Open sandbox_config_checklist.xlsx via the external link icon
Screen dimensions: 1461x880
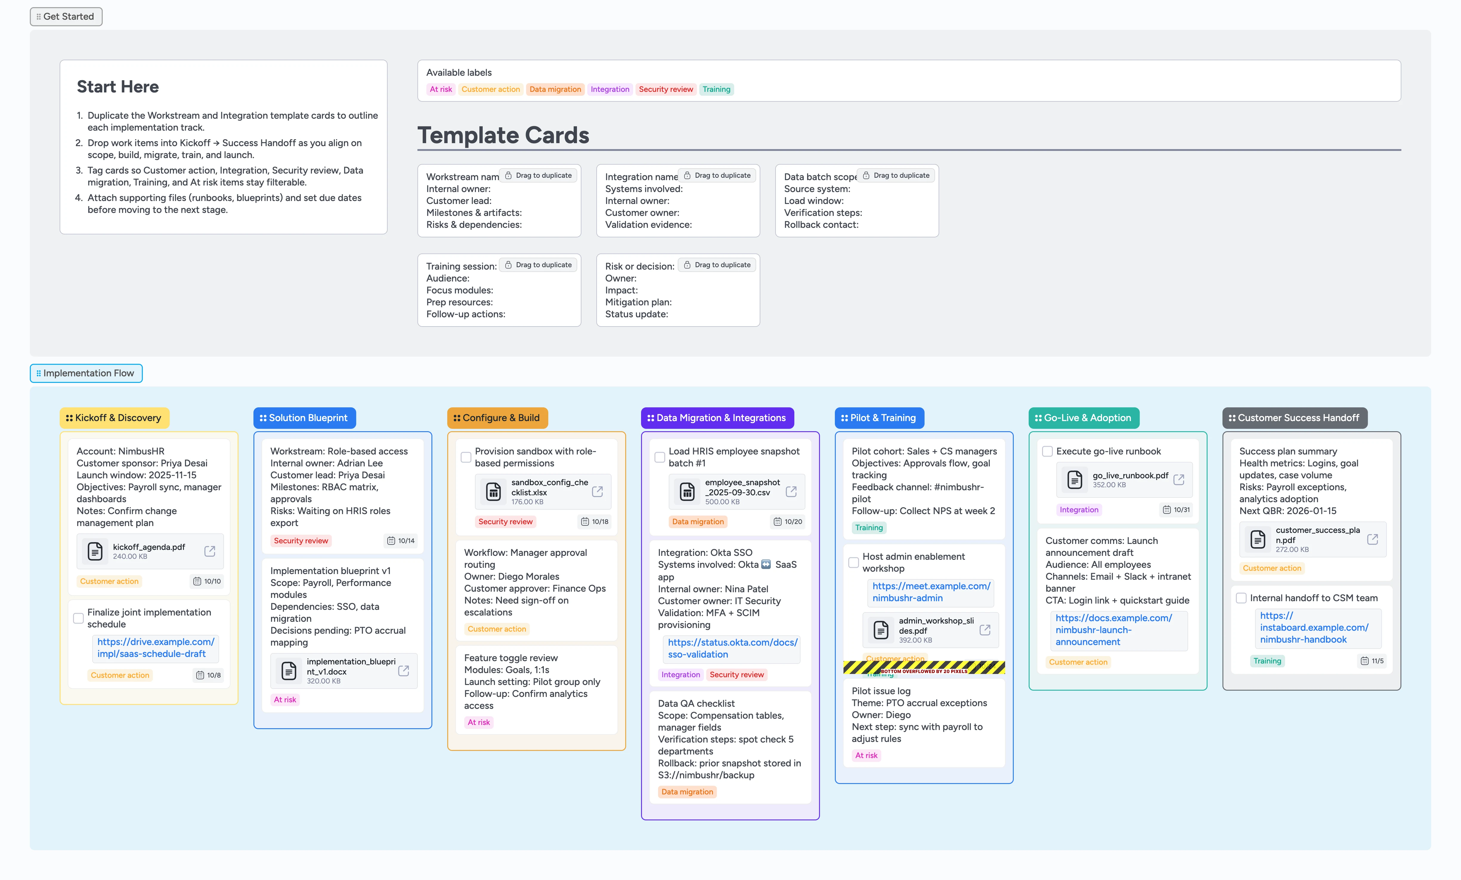click(x=597, y=491)
